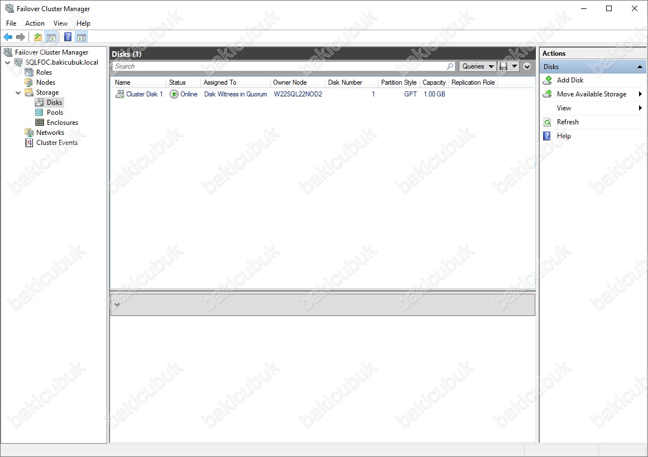The width and height of the screenshot is (648, 457).
Task: Click the Refresh action label
Action: (568, 122)
